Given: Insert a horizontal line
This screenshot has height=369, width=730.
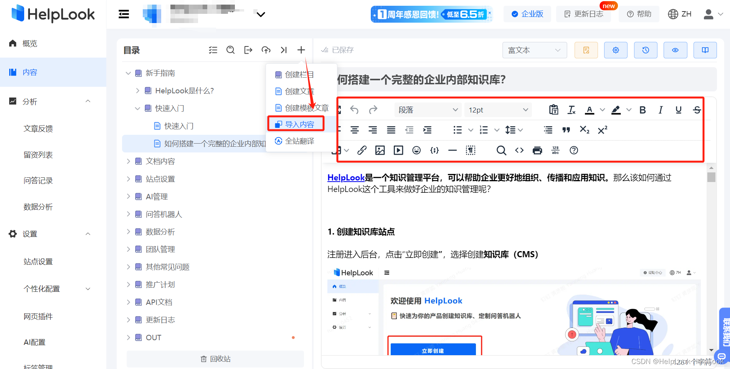Looking at the screenshot, I should tap(453, 150).
